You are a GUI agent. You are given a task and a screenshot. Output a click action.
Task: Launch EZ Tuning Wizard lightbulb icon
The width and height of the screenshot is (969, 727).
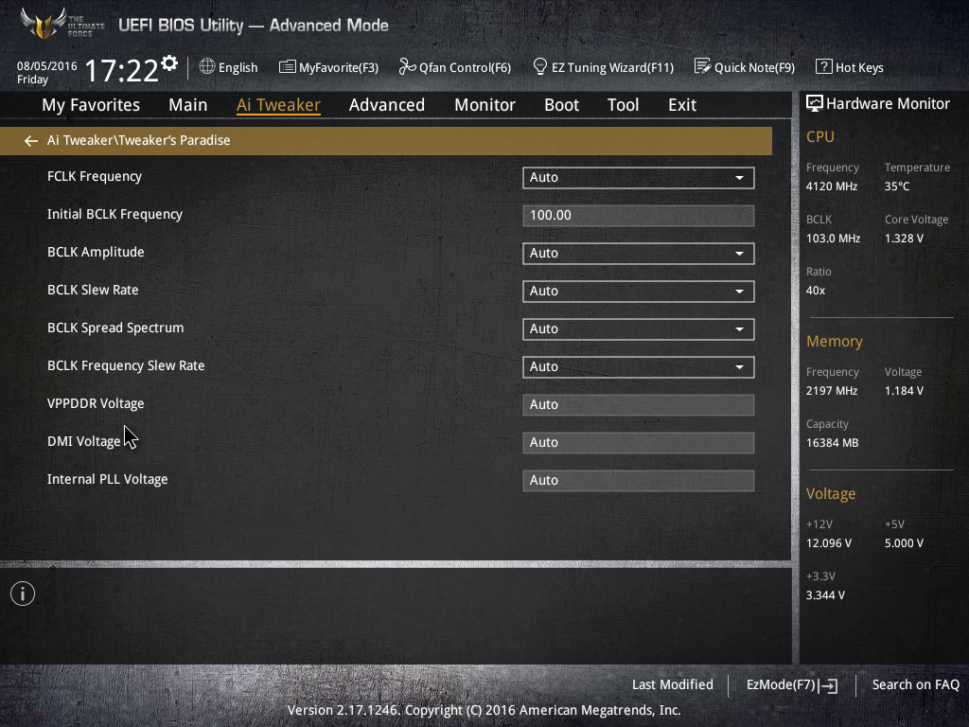point(540,66)
